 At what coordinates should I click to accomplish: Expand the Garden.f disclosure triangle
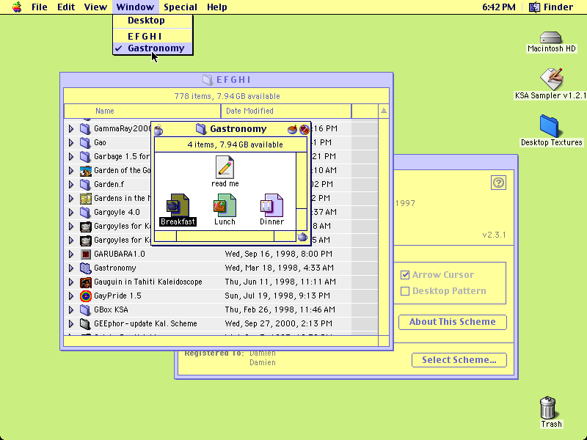[71, 185]
